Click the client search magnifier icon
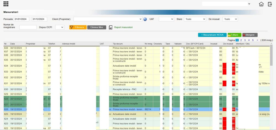Viewport: 276px width, 130px height. tap(145, 19)
